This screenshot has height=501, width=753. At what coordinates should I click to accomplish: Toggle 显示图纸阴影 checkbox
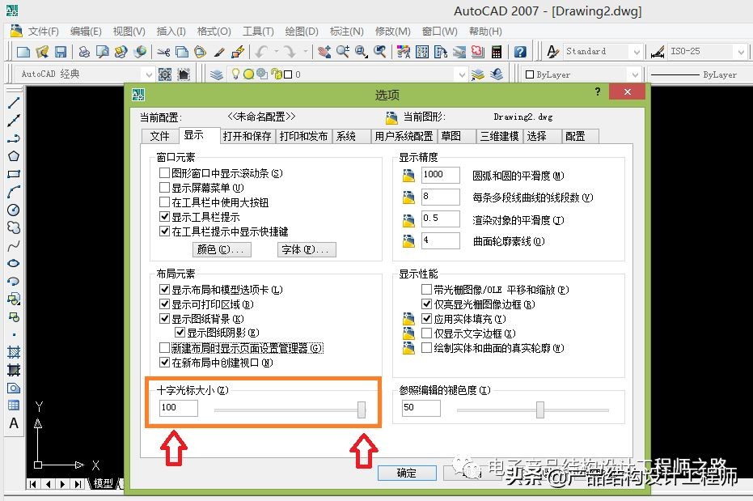tap(180, 333)
